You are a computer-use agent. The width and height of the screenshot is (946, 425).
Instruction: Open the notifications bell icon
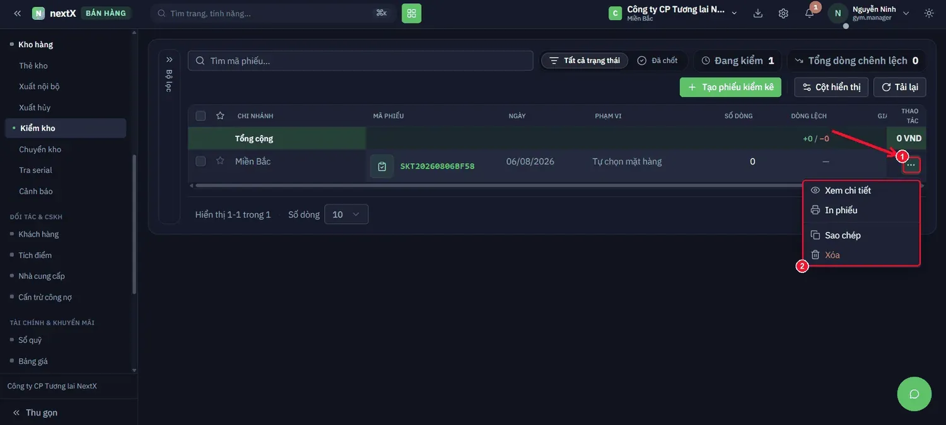coord(809,13)
